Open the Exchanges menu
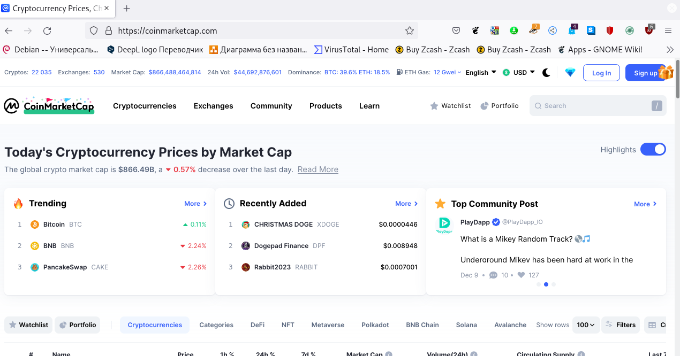680x356 pixels. click(213, 106)
